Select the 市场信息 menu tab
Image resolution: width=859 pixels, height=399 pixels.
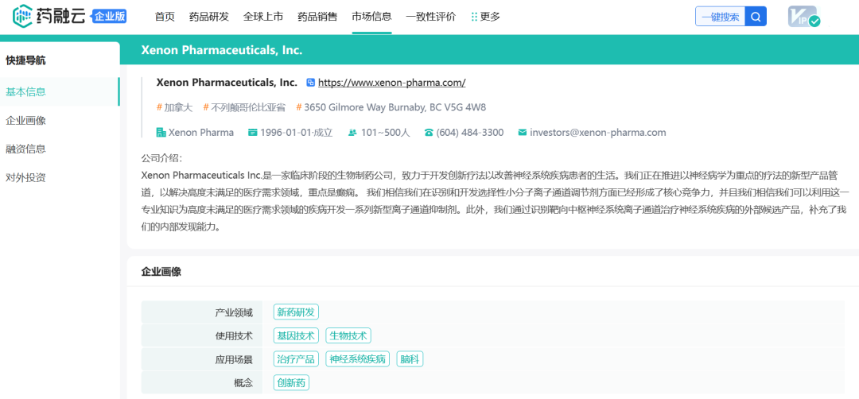click(372, 17)
